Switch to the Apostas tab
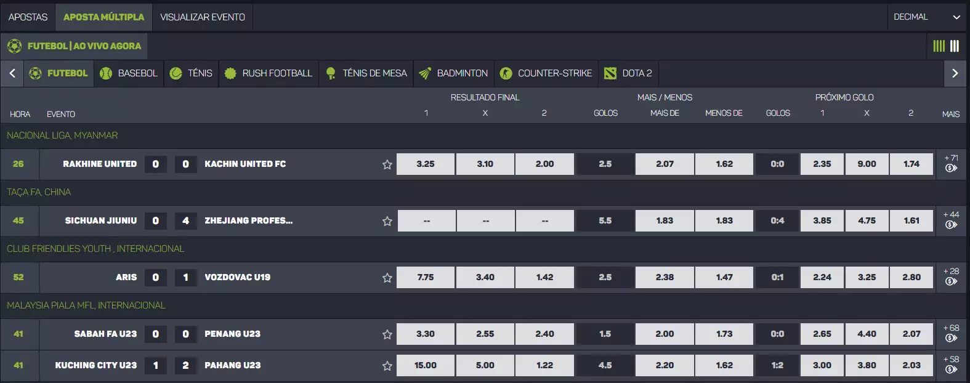Screen dimensions: 970x383 click(28, 17)
